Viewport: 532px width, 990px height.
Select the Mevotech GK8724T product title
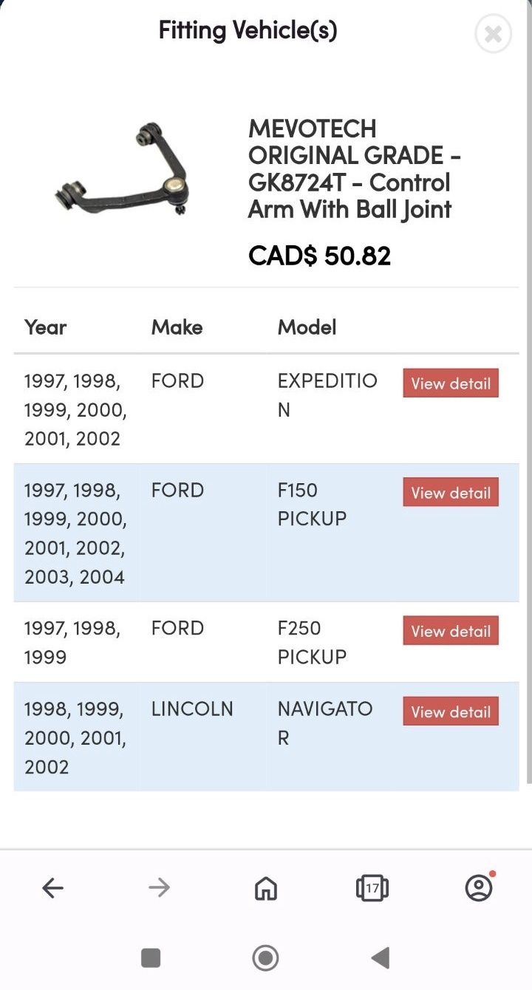click(x=355, y=169)
